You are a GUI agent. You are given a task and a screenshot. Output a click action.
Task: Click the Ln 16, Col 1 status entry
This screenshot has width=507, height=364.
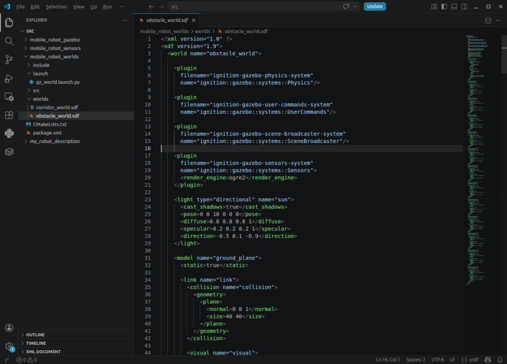pyautogui.click(x=388, y=360)
